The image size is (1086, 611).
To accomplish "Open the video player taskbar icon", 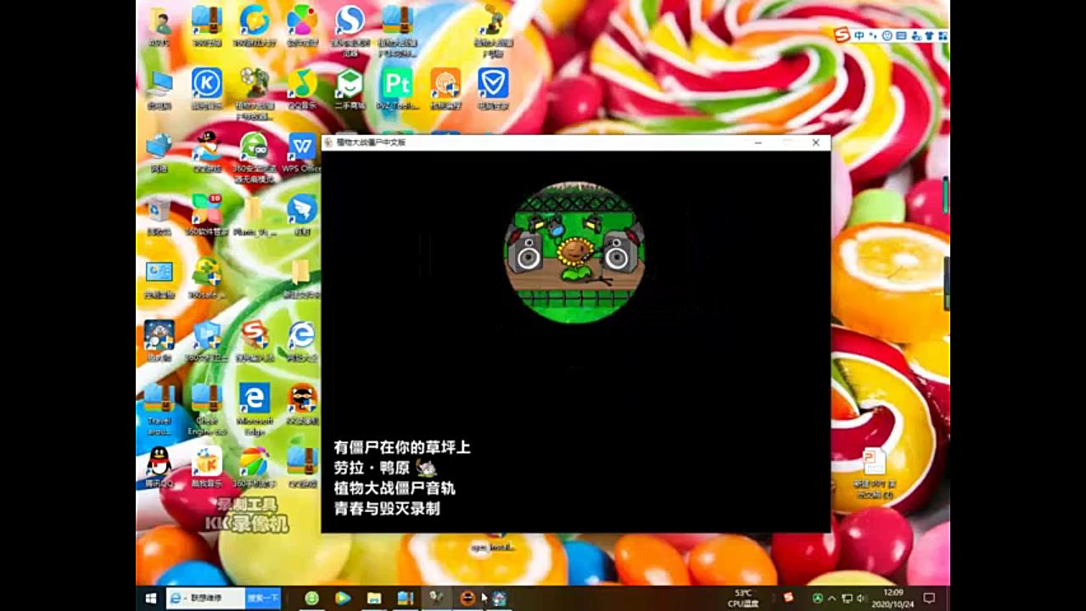I will point(343,598).
